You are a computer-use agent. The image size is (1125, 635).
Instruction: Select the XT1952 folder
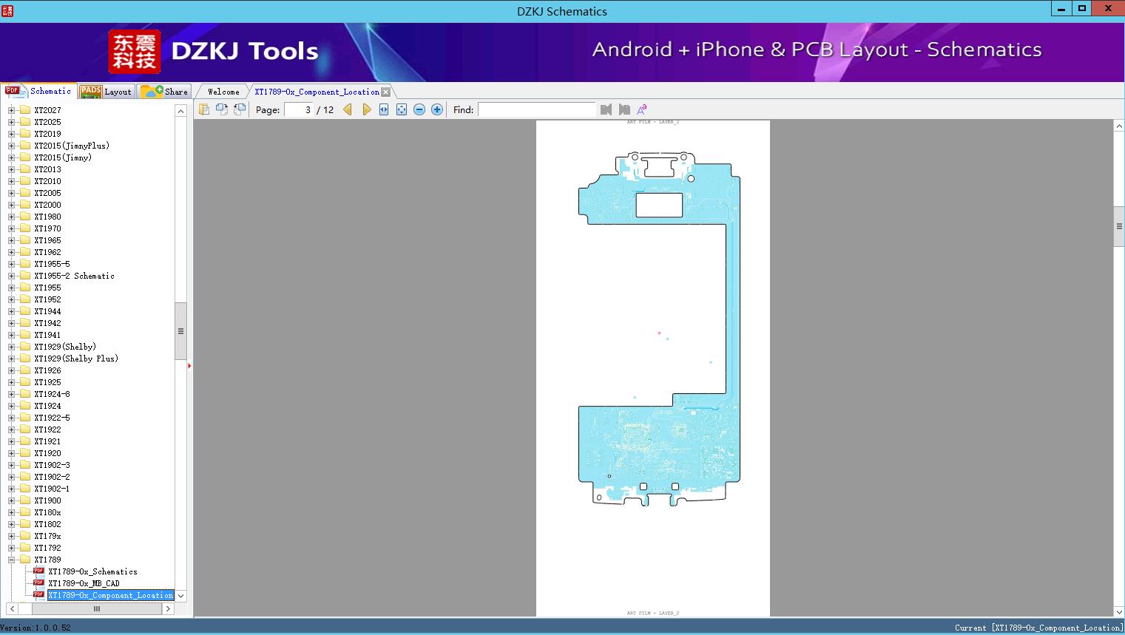pos(47,299)
